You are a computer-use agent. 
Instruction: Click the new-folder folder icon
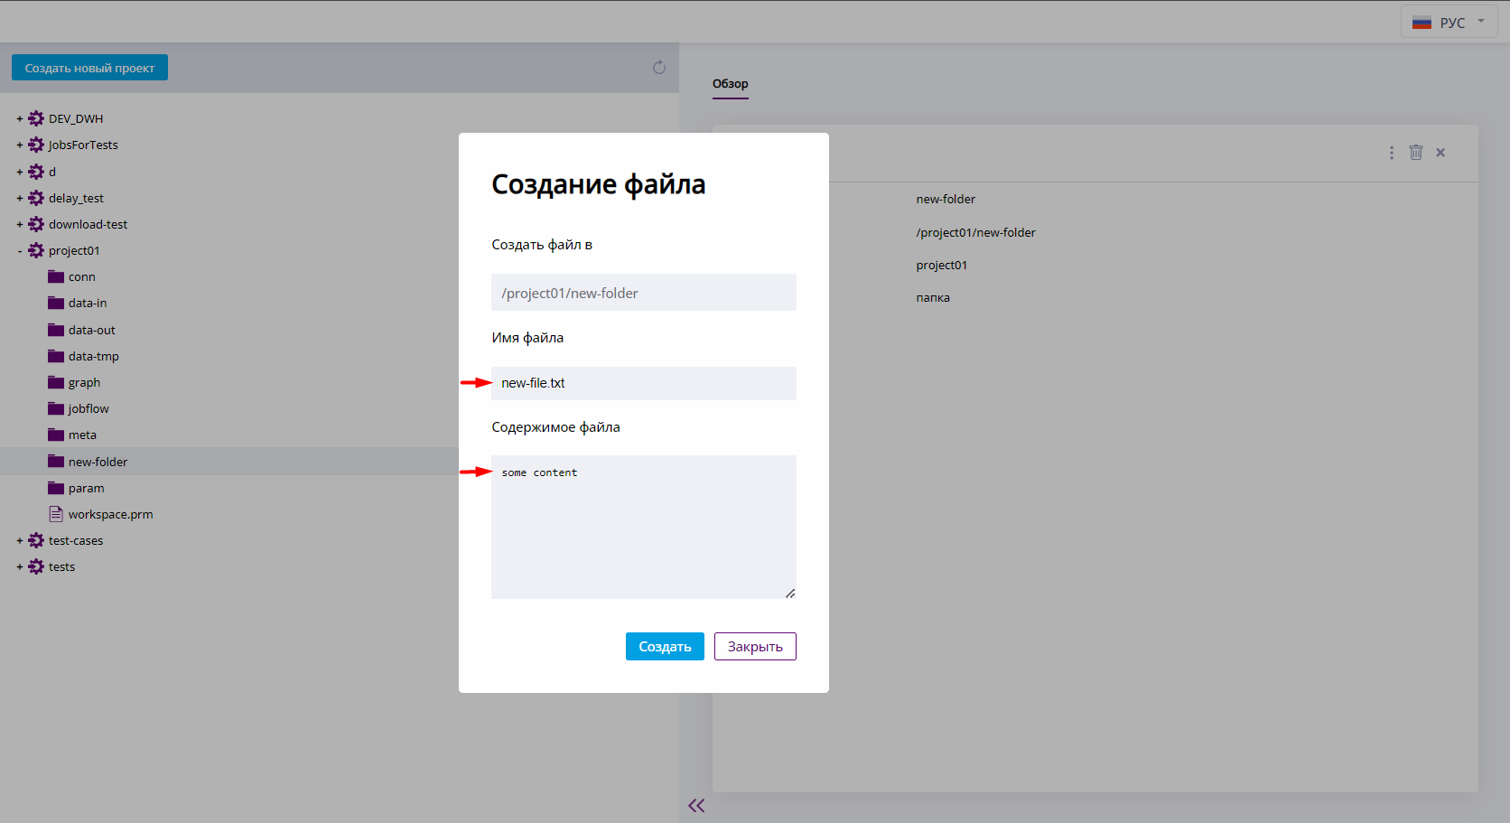pos(56,462)
